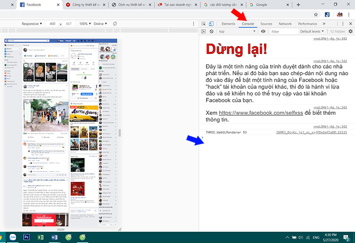Screen dimensions: 355x243
Task: Open the Online throttling dropdown
Action: click(x=100, y=24)
